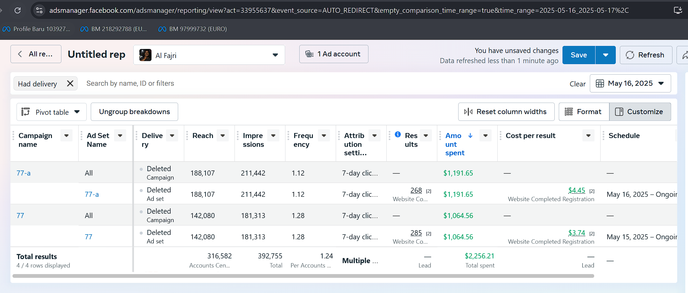Open Al Fajri profile avatar
Screen dimensions: 688x293
(x=145, y=55)
